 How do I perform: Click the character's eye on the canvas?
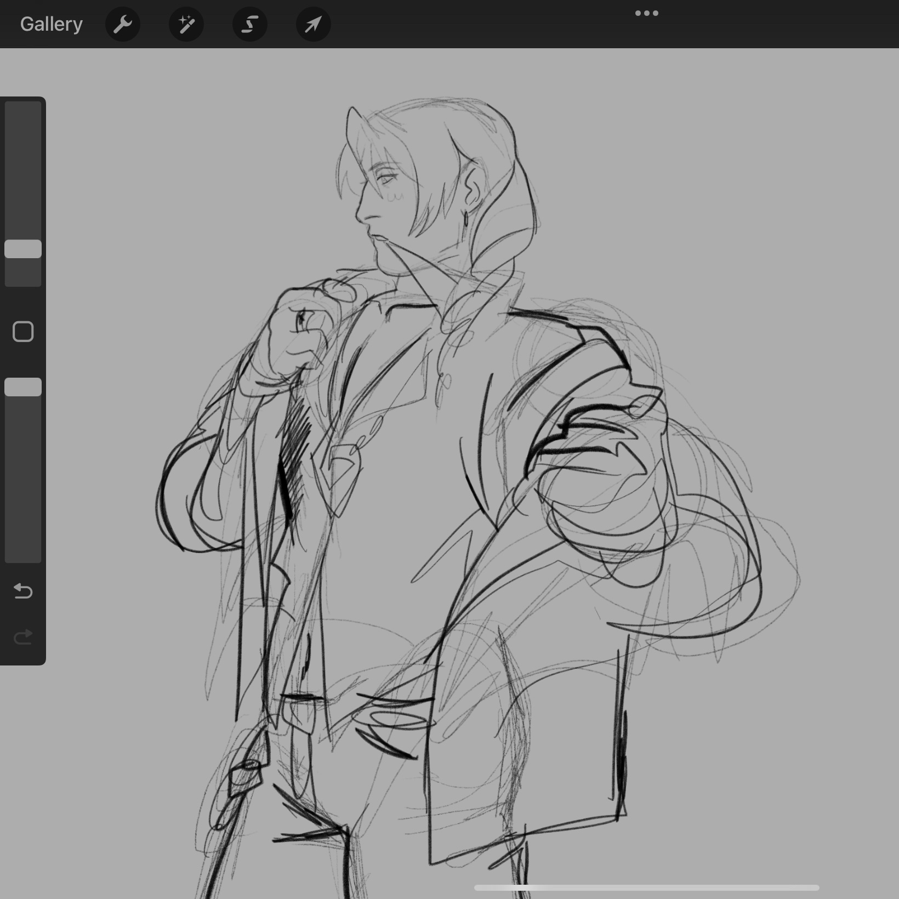click(x=385, y=178)
